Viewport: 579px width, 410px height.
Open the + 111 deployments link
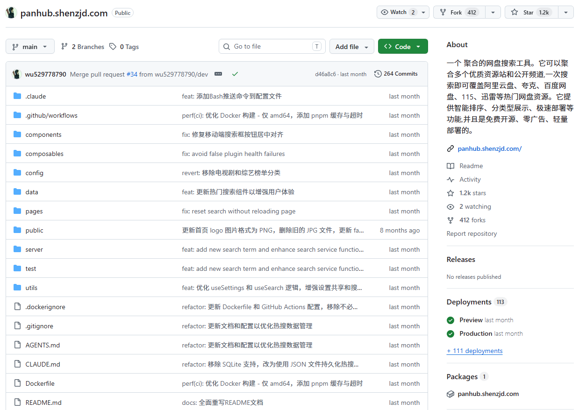coord(474,351)
